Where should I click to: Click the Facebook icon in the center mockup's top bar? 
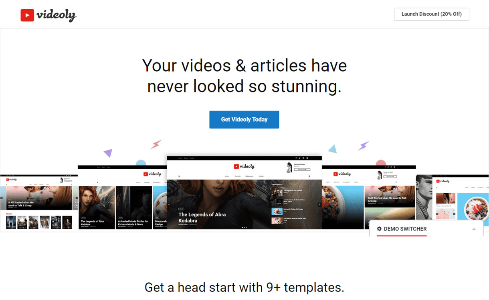[x=296, y=158]
